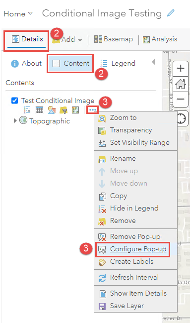Choose Remove from layer menu
The image size is (190, 323).
tap(135, 221)
